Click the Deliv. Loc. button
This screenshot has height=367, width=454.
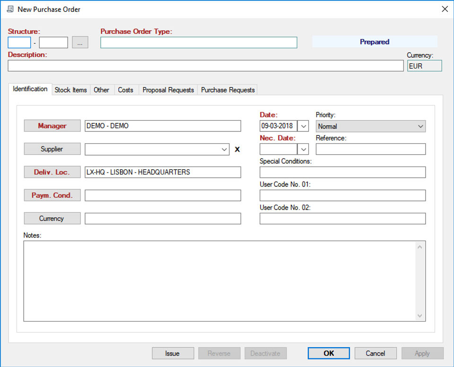tap(52, 172)
